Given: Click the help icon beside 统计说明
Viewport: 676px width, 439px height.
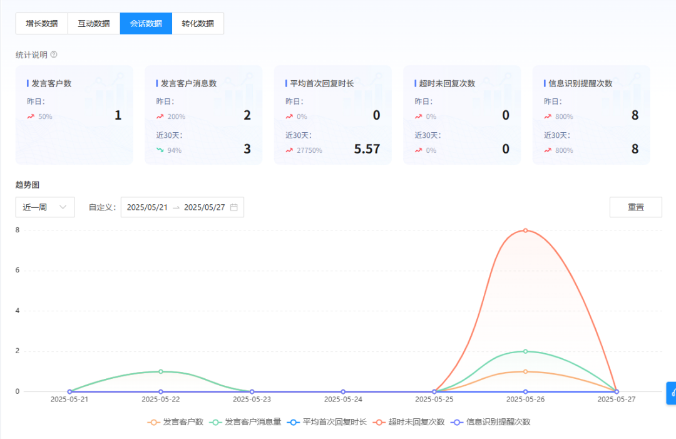Looking at the screenshot, I should point(54,54).
